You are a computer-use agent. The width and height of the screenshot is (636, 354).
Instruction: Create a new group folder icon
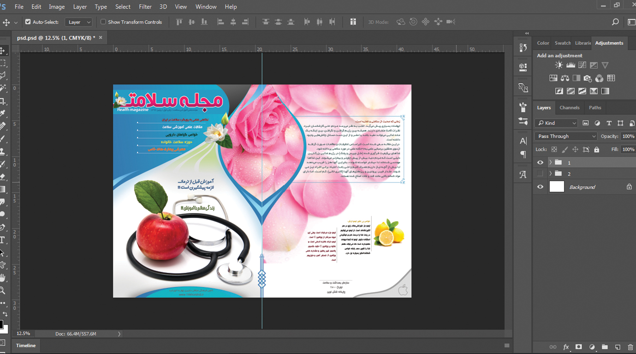pos(605,347)
